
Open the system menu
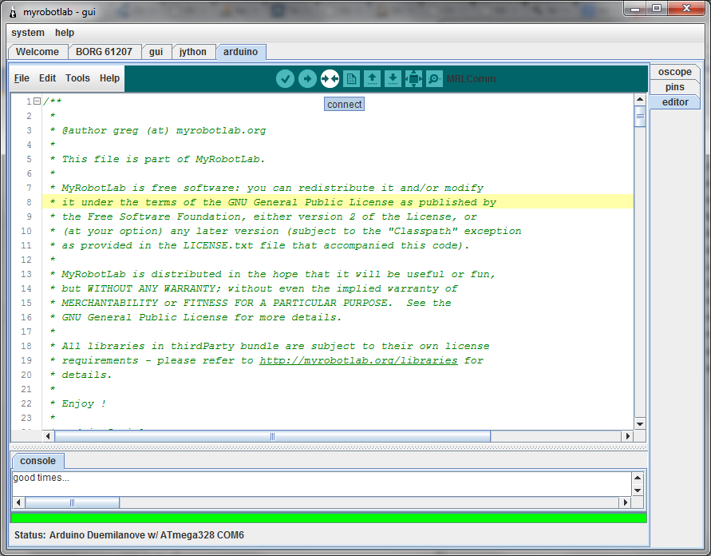(28, 33)
